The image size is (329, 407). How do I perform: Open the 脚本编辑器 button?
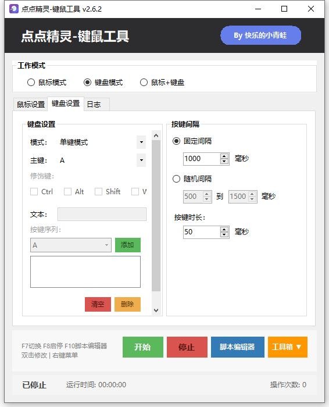click(237, 347)
